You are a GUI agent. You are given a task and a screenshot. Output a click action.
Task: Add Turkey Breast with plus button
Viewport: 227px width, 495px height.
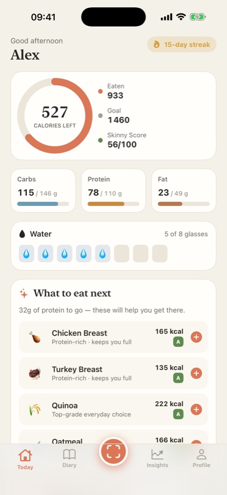pyautogui.click(x=196, y=373)
